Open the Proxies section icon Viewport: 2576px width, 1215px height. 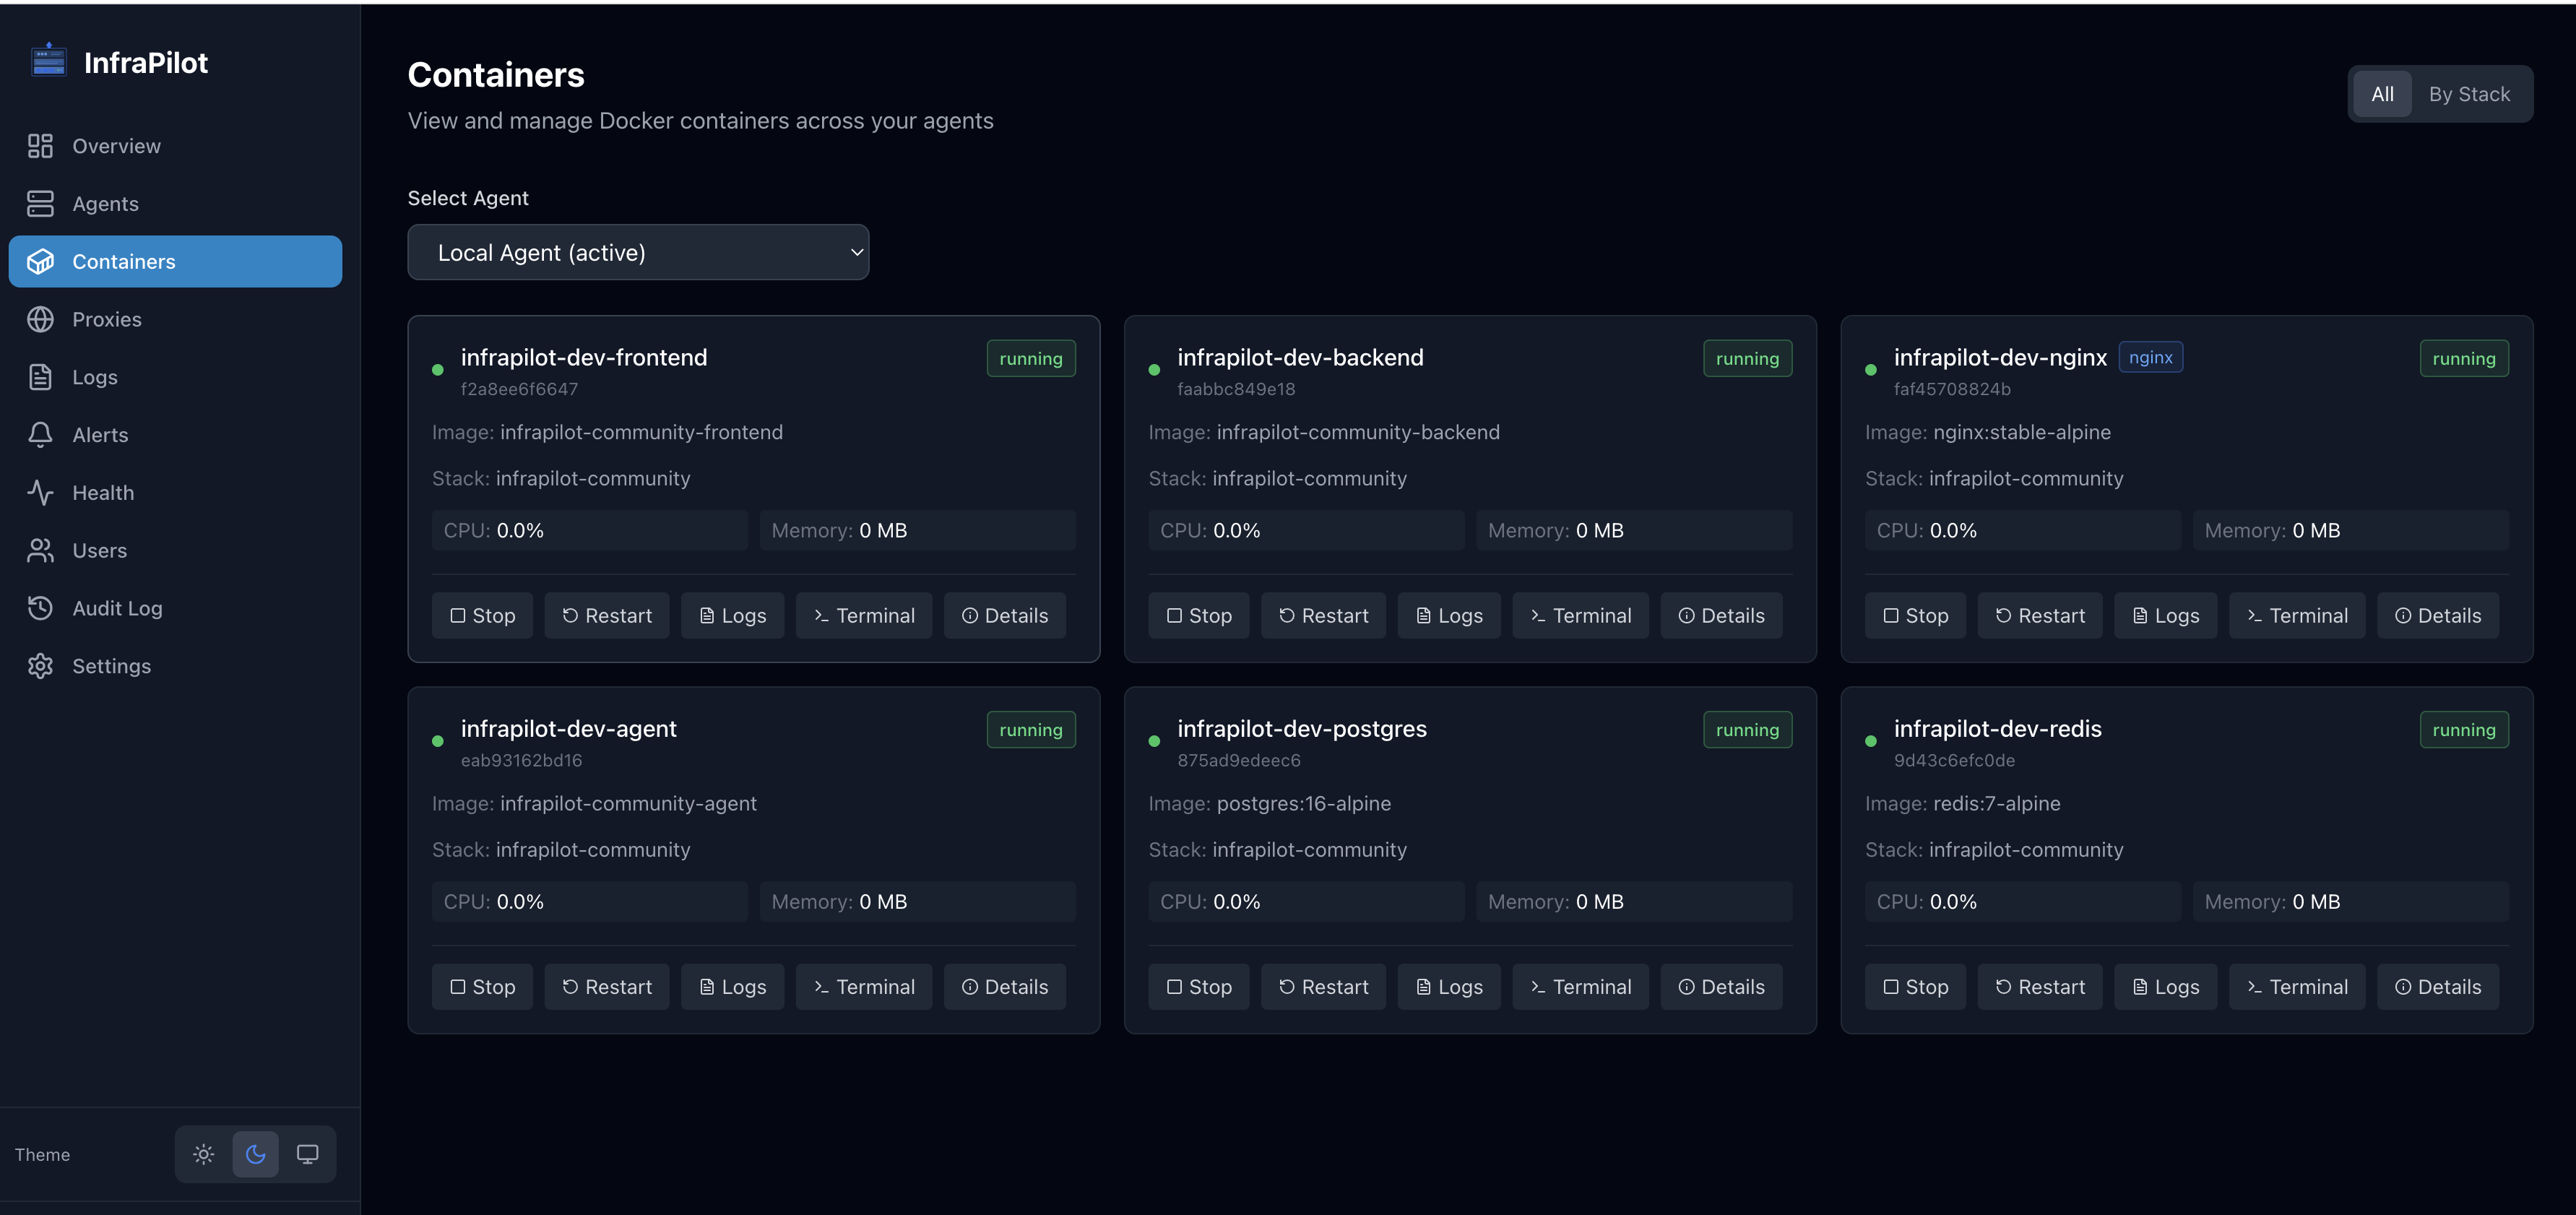coord(40,319)
